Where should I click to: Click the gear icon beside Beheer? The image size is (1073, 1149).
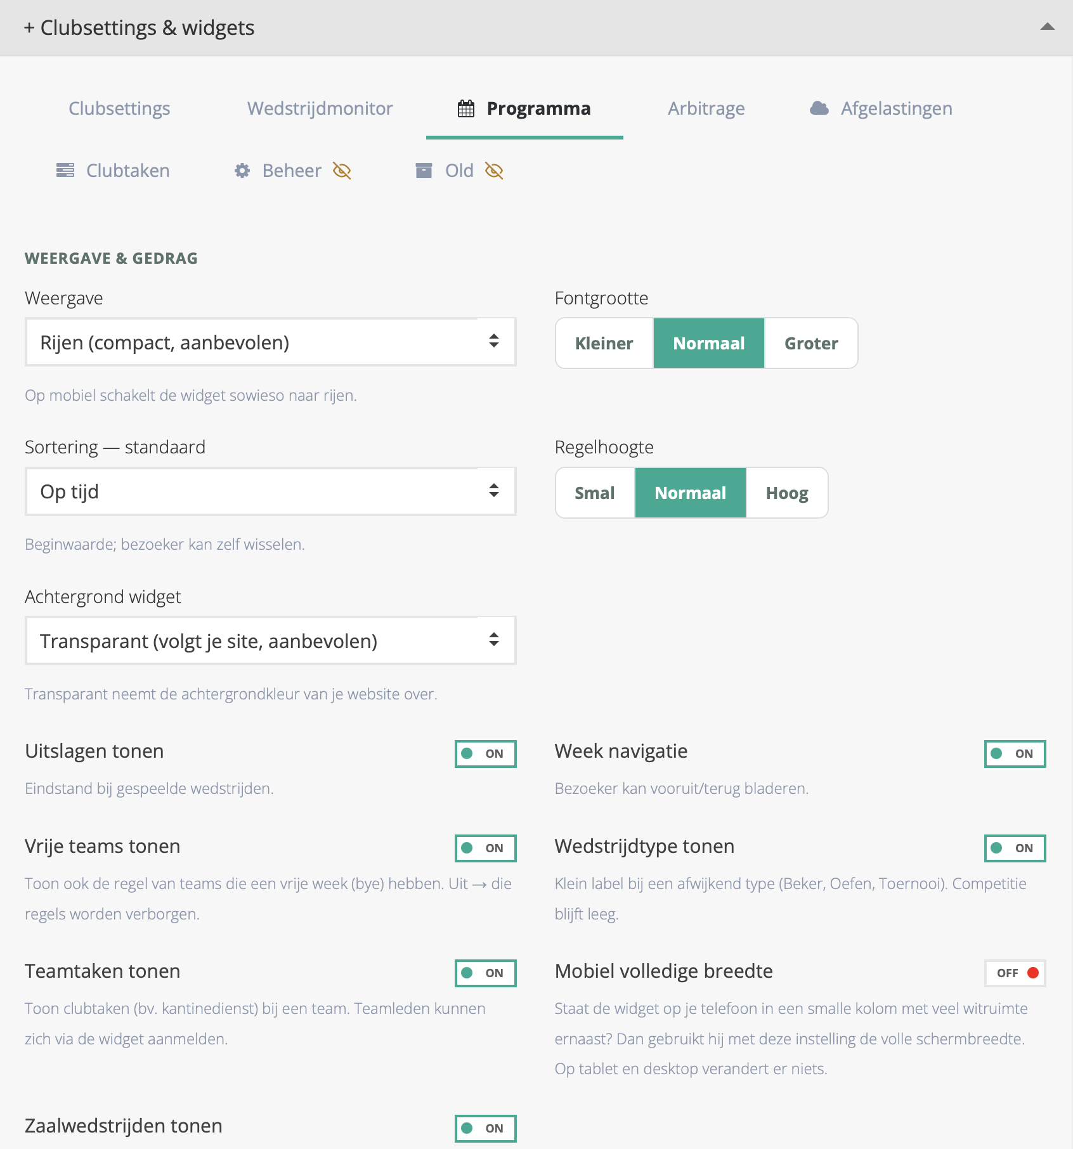click(242, 171)
